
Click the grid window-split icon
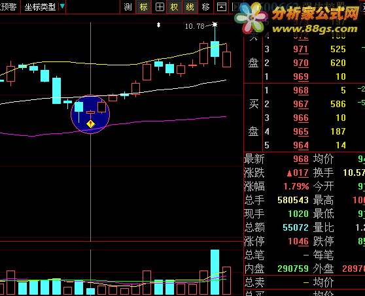[x=160, y=7]
